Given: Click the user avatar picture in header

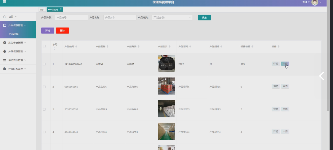Looking at the screenshot, I should click(x=315, y=2).
